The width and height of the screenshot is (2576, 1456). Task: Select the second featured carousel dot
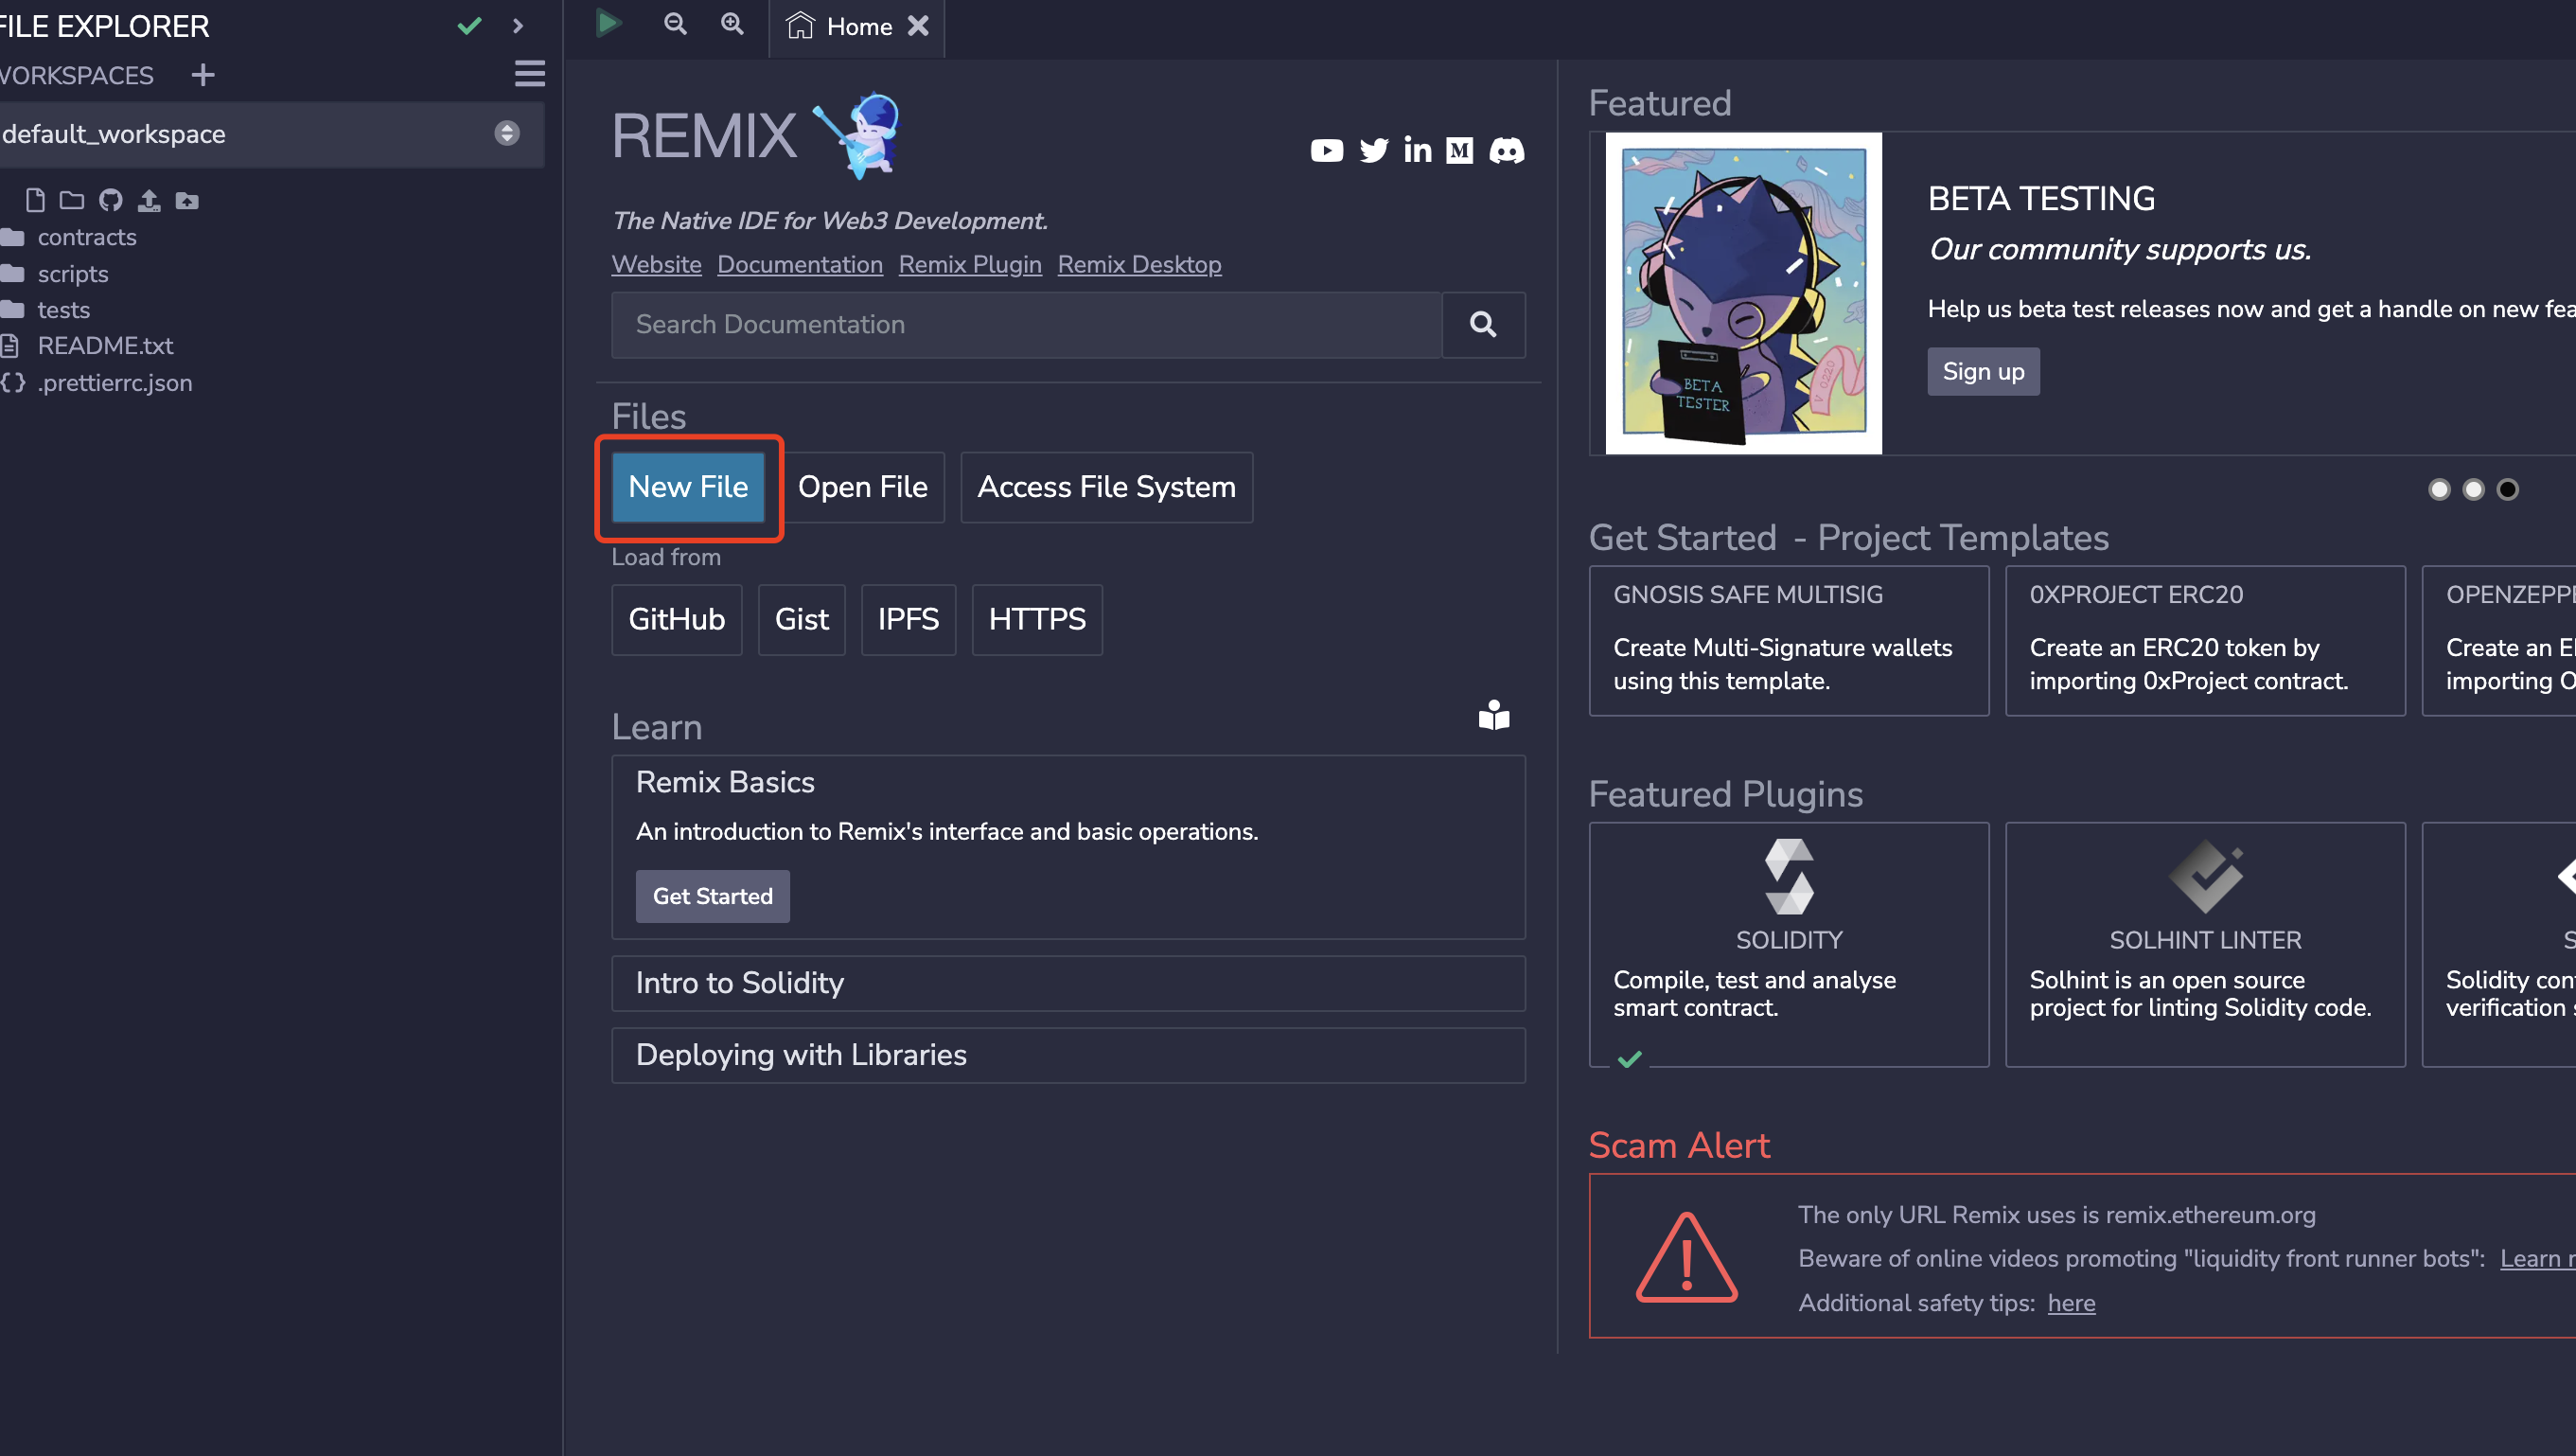coord(2473,489)
